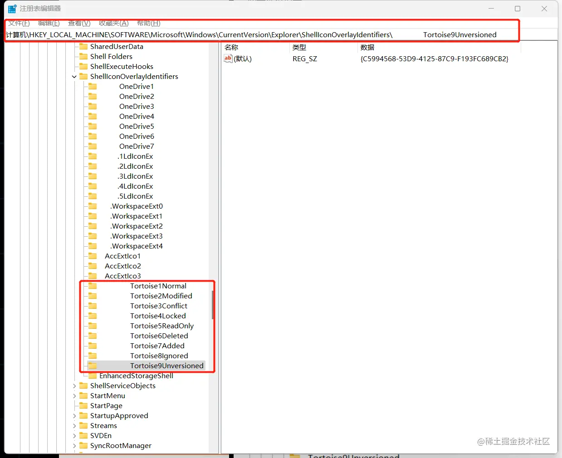Screen dimensions: 562x458
Task: Select the .4LdIconEx key
Action: point(135,186)
